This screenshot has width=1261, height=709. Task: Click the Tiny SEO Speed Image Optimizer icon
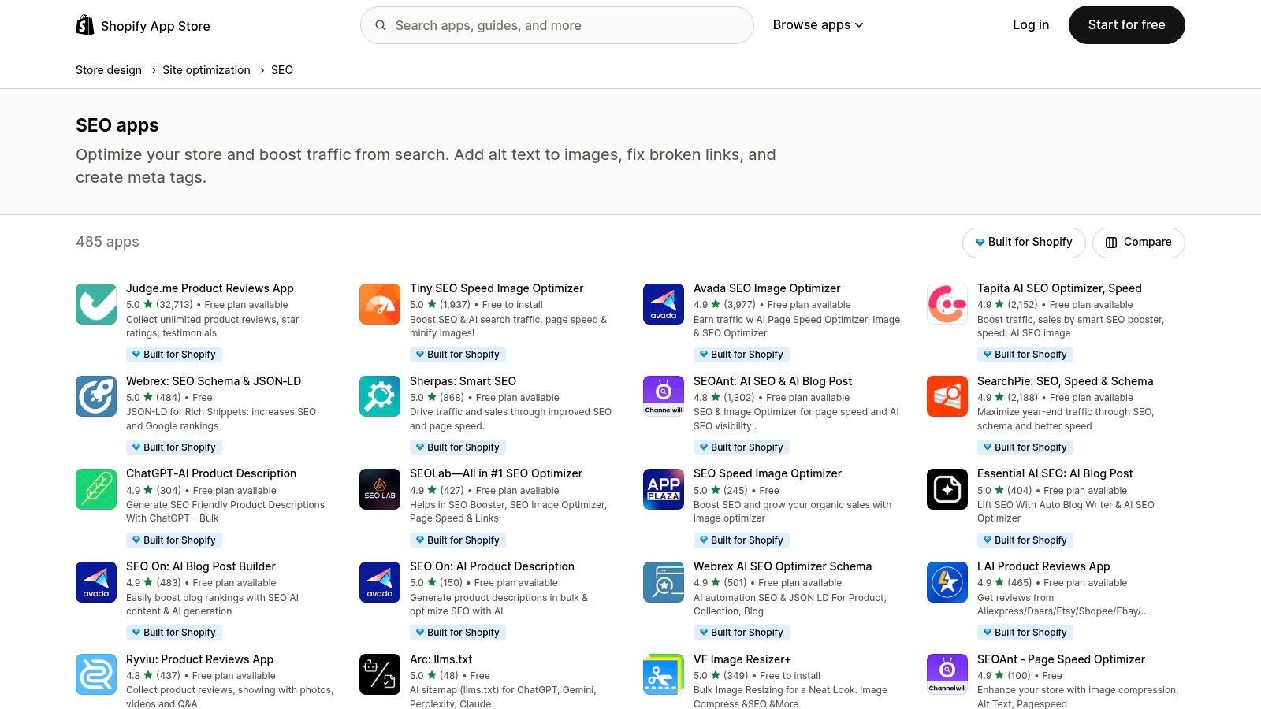380,303
